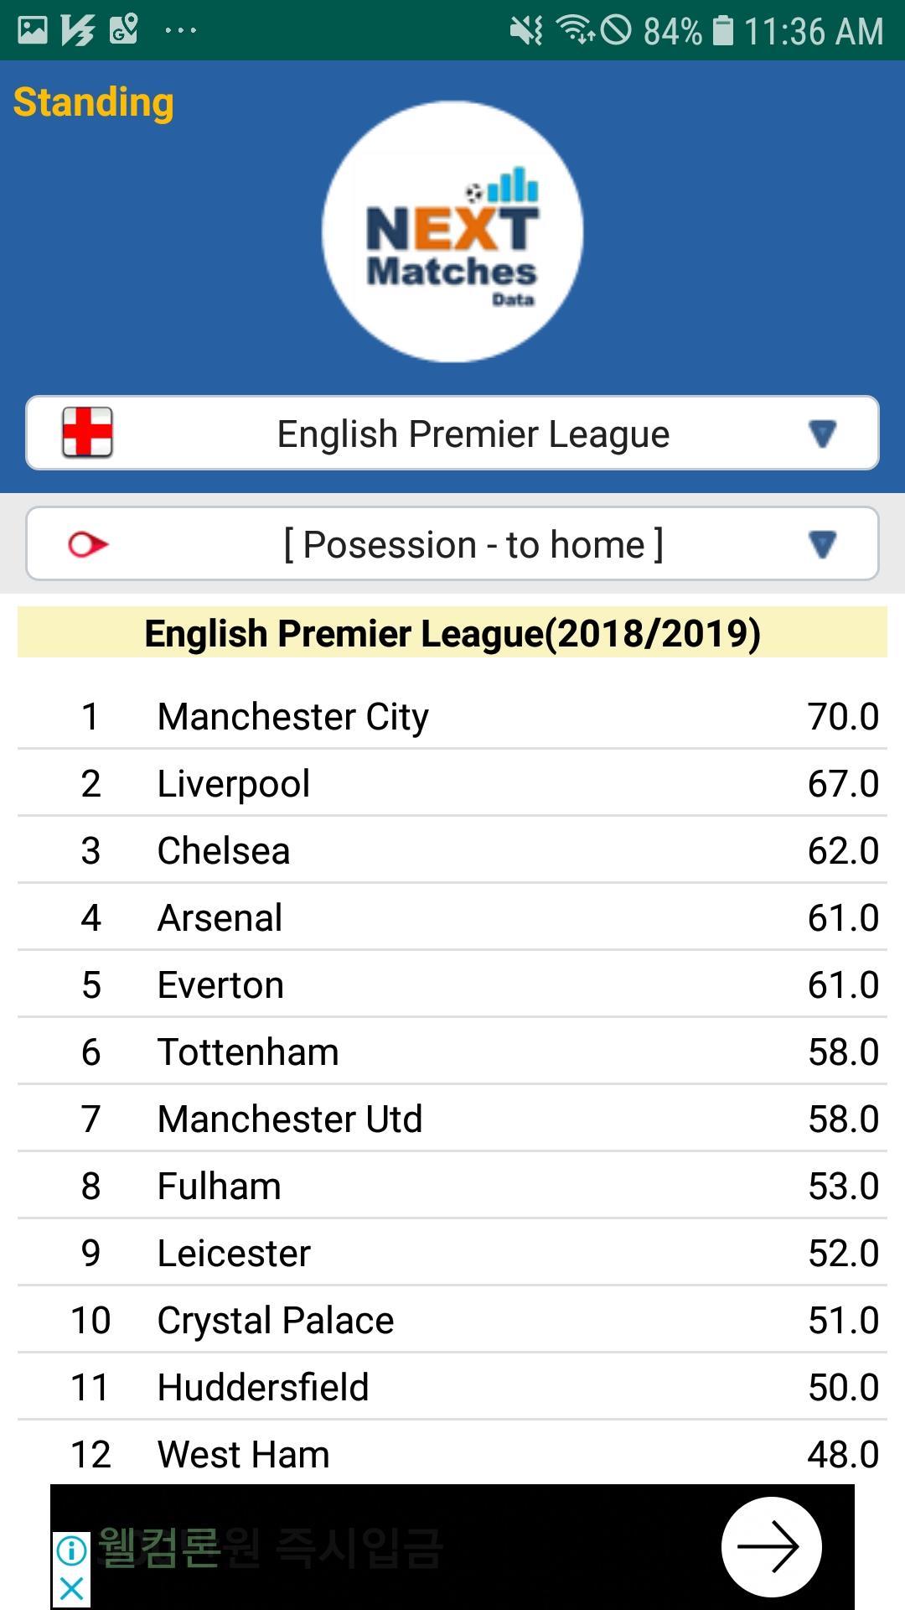The height and width of the screenshot is (1610, 905).
Task: Select the Manchester City row
Action: [x=452, y=717]
